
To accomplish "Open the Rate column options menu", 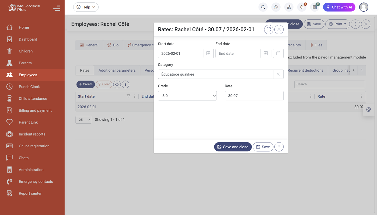I will click(361, 96).
